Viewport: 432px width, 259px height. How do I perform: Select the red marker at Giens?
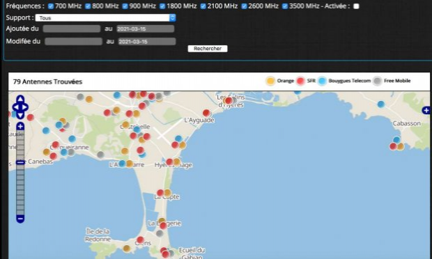(x=140, y=240)
